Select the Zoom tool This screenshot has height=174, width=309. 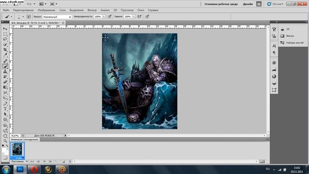click(x=5, y=141)
